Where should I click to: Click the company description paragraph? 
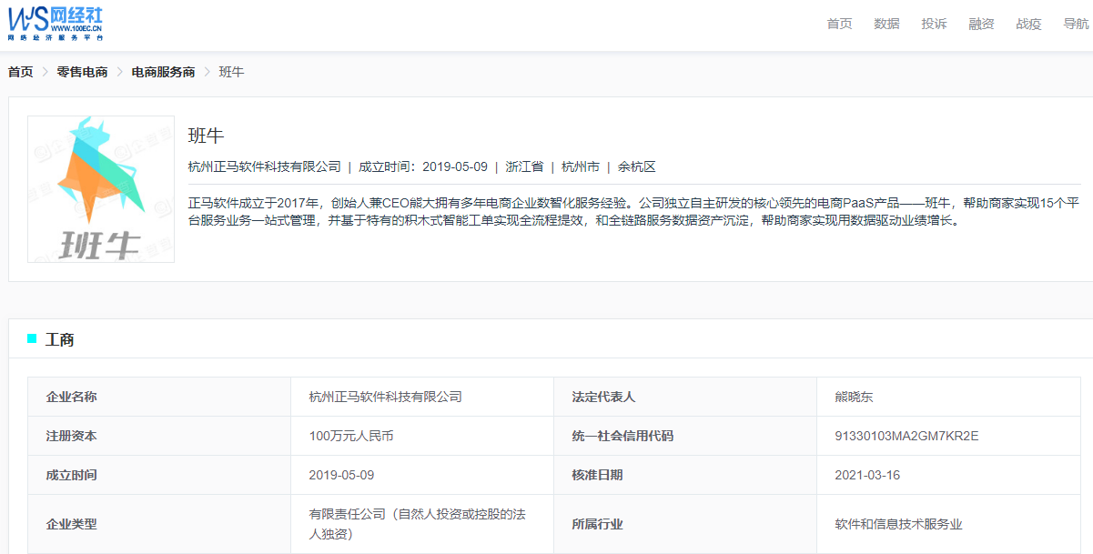tap(633, 211)
